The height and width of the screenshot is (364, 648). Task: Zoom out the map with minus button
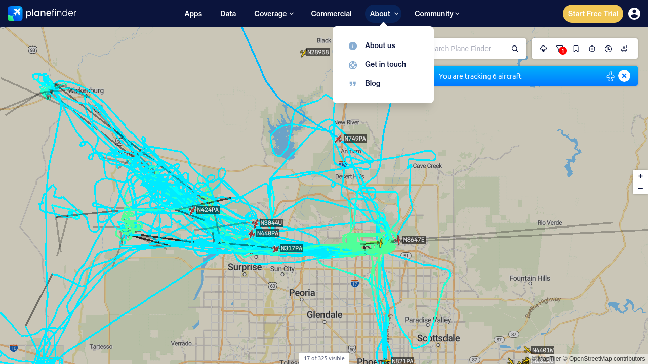point(640,189)
